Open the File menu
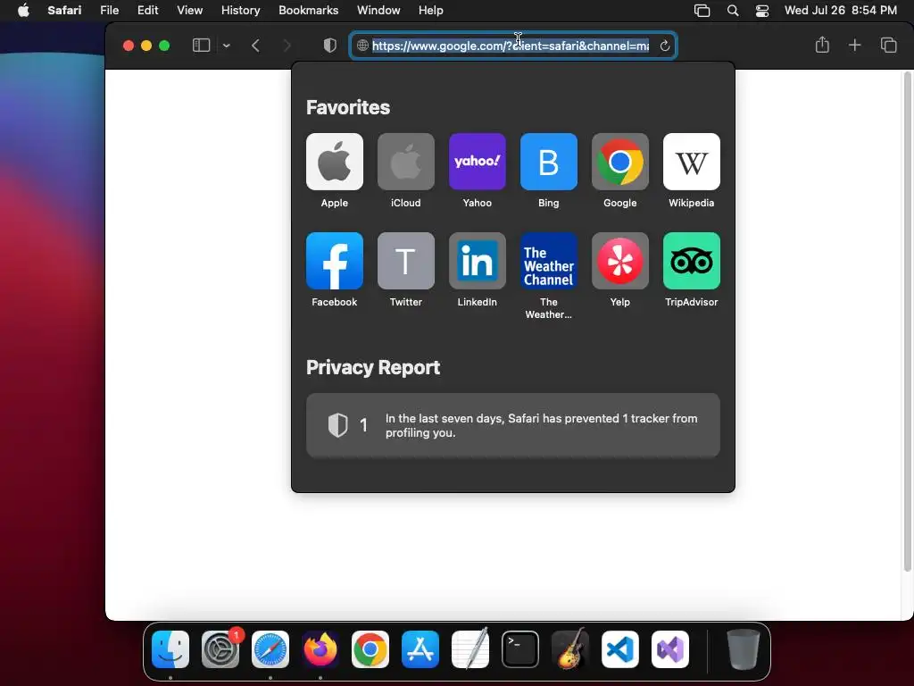Viewport: 914px width, 686px height. [109, 10]
